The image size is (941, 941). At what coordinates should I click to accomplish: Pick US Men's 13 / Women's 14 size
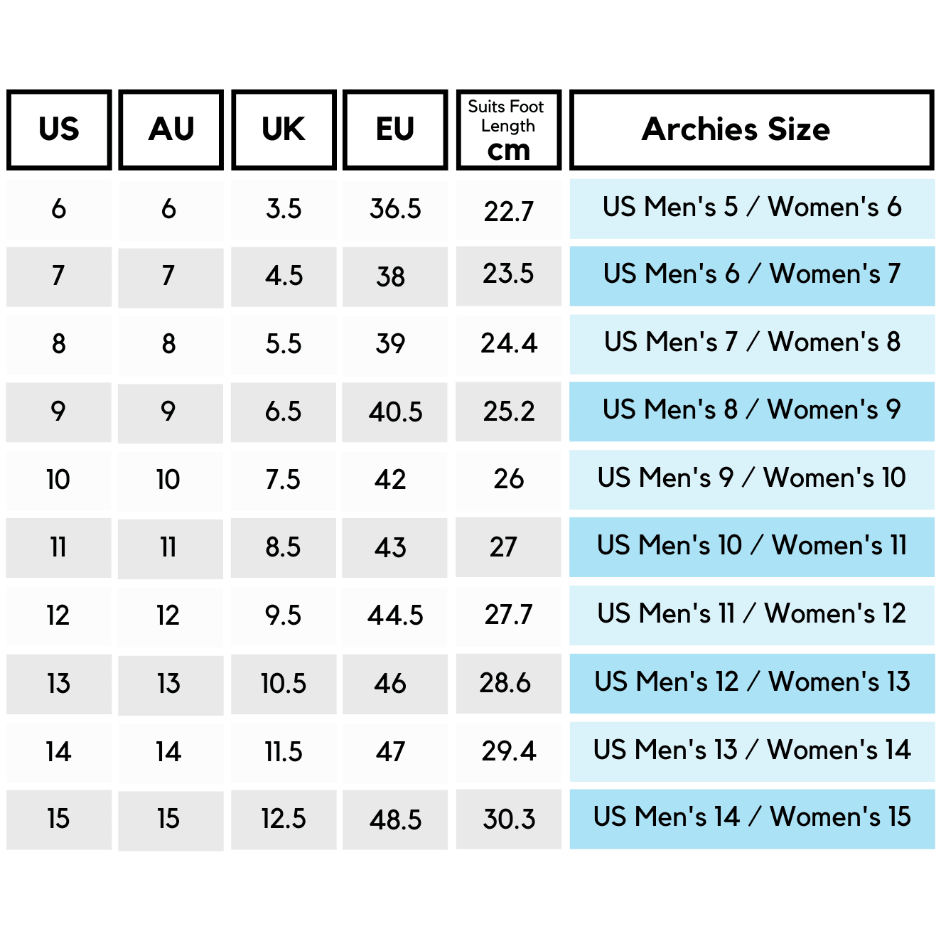751,751
